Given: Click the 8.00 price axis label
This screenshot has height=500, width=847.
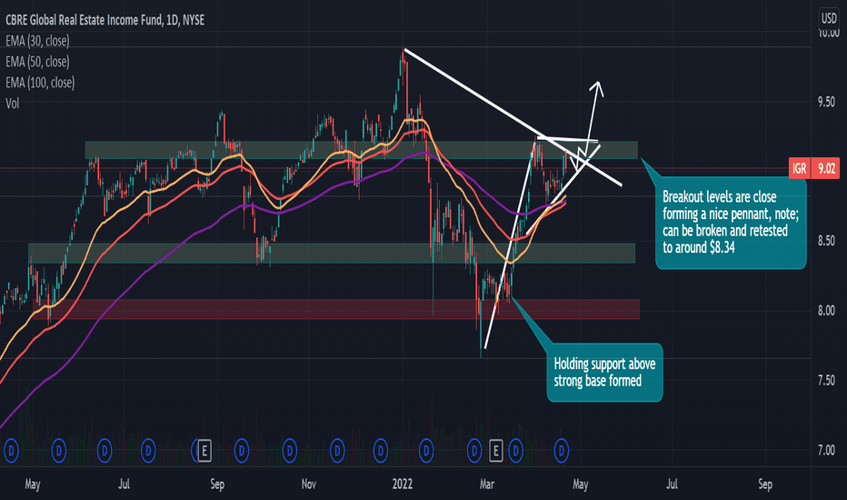Looking at the screenshot, I should pos(826,311).
